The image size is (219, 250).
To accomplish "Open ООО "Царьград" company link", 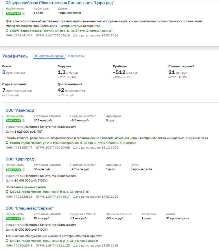I will tap(20, 159).
